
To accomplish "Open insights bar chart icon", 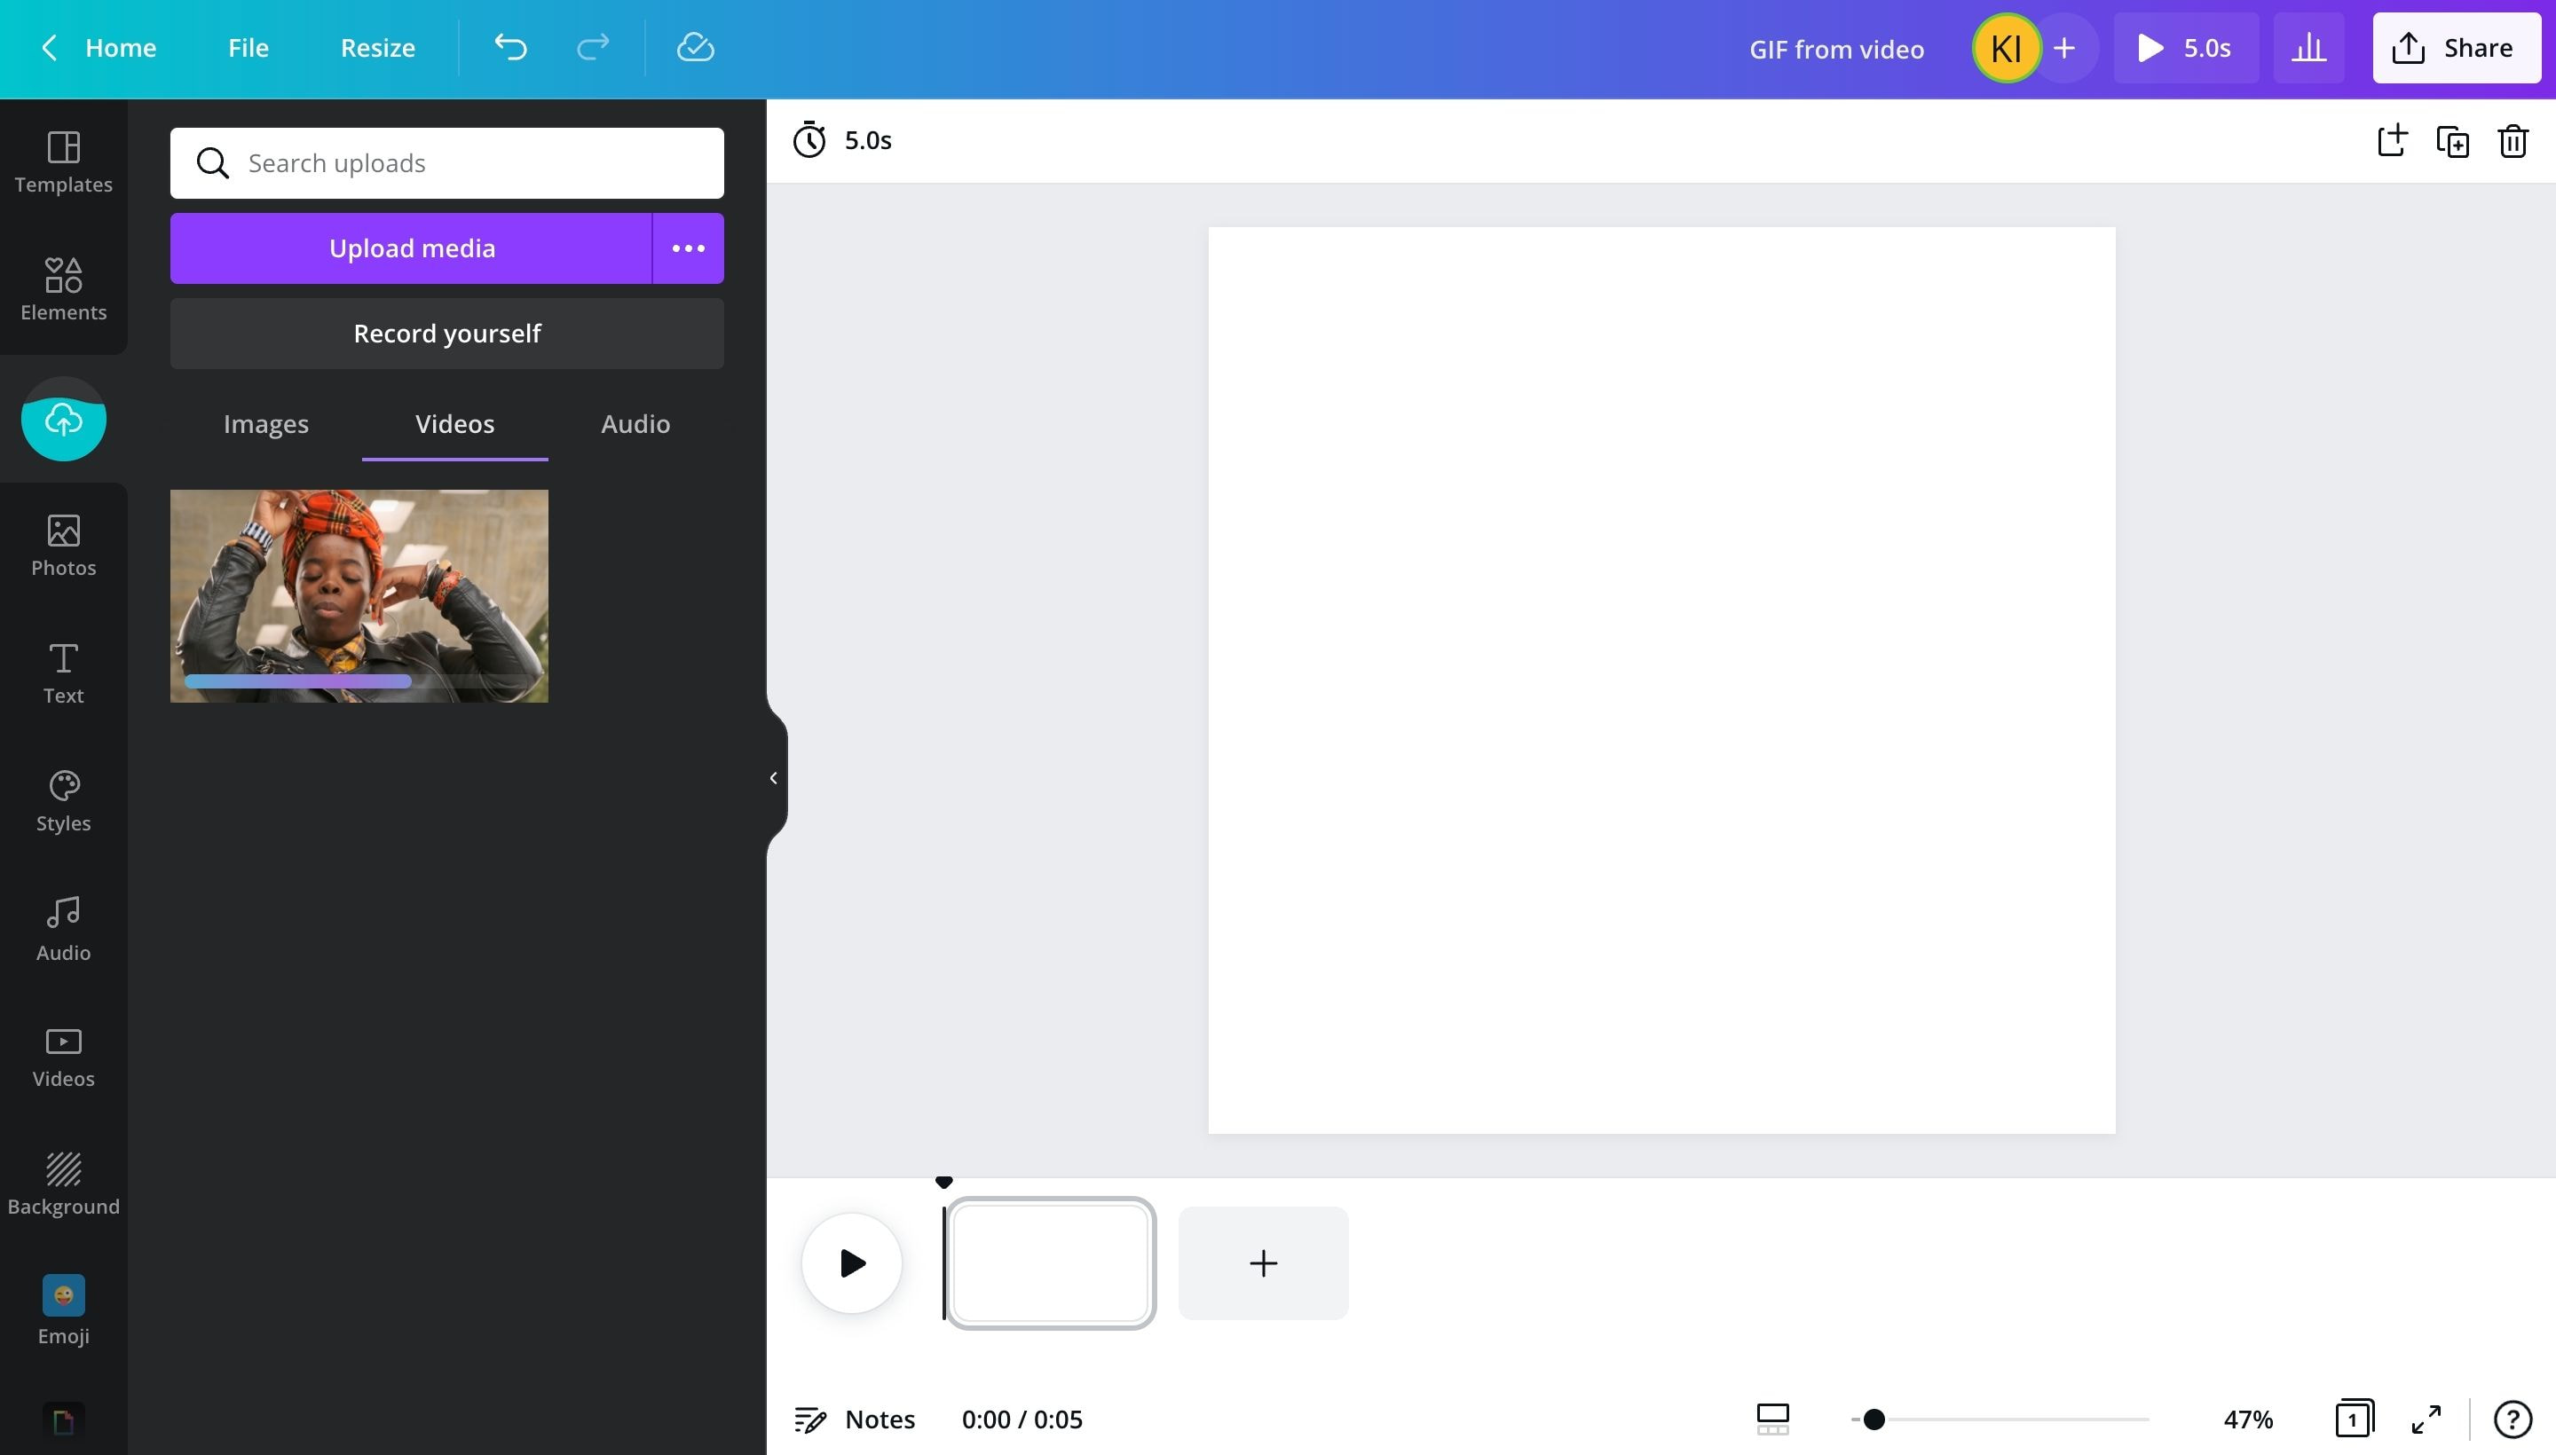I will point(2308,48).
